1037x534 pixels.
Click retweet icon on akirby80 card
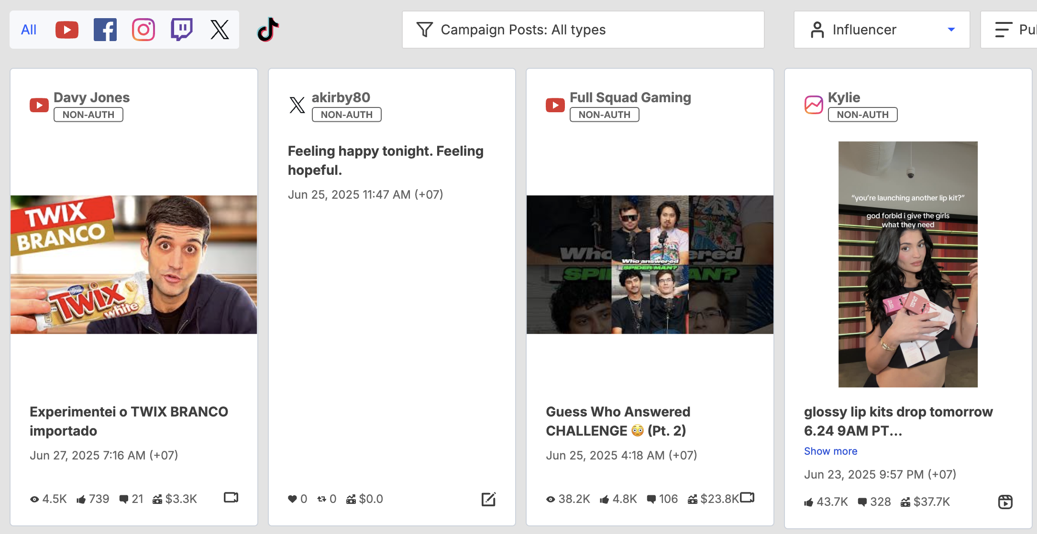pos(322,500)
